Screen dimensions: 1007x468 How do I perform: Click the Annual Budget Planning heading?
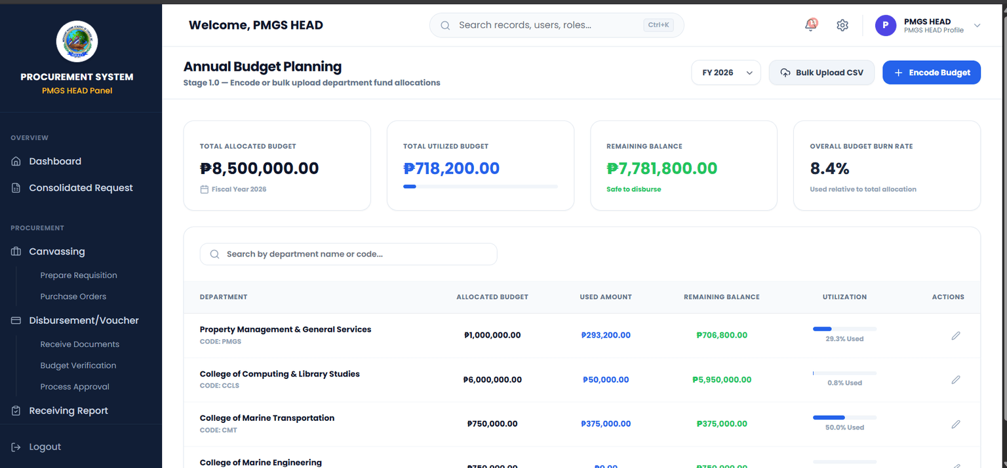tap(262, 67)
